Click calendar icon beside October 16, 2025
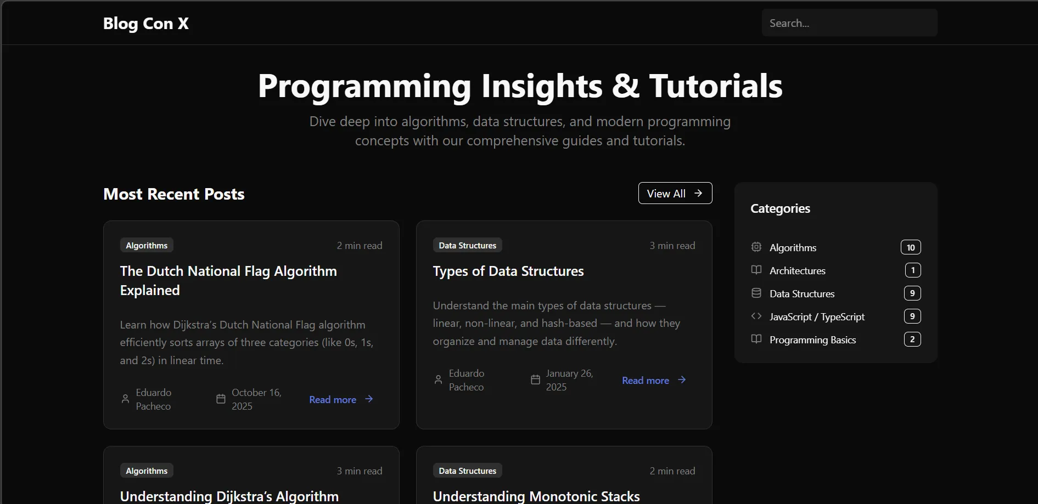This screenshot has width=1038, height=504. pyautogui.click(x=221, y=399)
